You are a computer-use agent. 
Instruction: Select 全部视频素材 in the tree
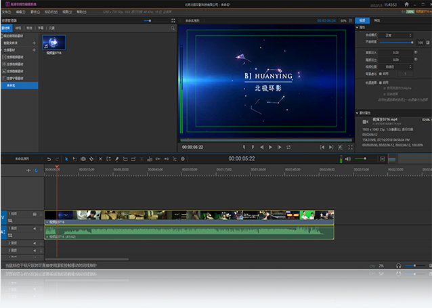(16, 57)
